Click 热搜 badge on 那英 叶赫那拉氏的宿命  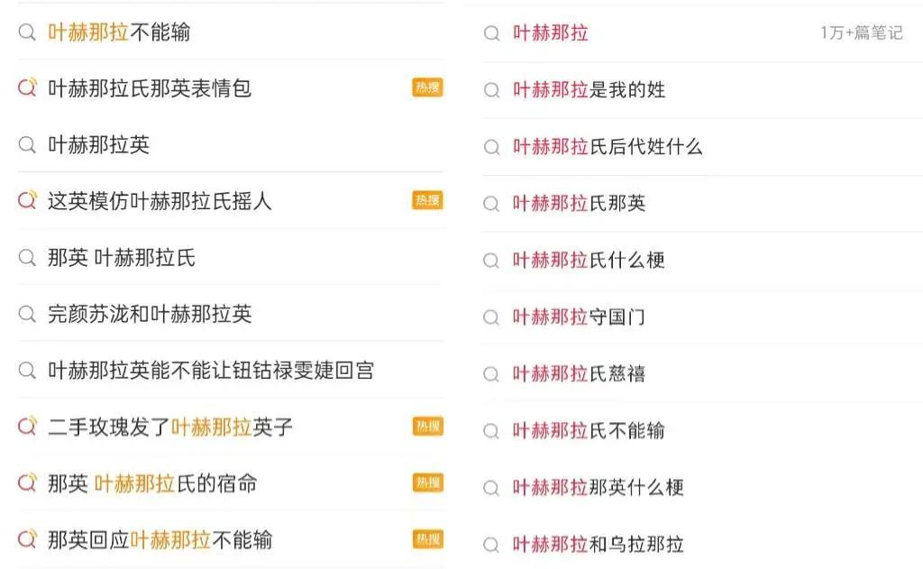point(428,482)
